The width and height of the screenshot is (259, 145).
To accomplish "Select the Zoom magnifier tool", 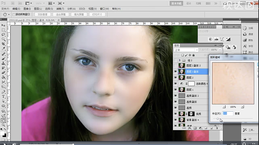I will (x=3, y=125).
